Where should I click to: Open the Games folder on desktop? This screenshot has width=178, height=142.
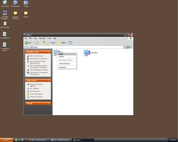click(x=26, y=14)
